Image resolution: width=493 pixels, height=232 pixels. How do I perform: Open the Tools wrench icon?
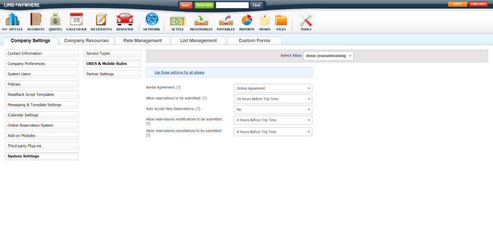306,20
